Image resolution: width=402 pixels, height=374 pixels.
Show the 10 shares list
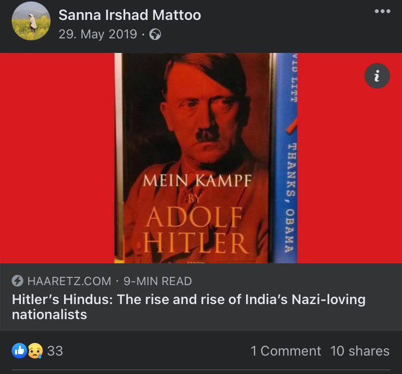(360, 351)
